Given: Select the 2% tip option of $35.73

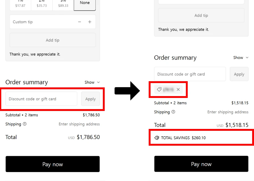Looking at the screenshot, I should (x=42, y=4).
